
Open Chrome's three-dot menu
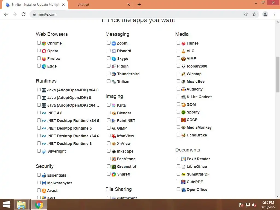pos(274,14)
